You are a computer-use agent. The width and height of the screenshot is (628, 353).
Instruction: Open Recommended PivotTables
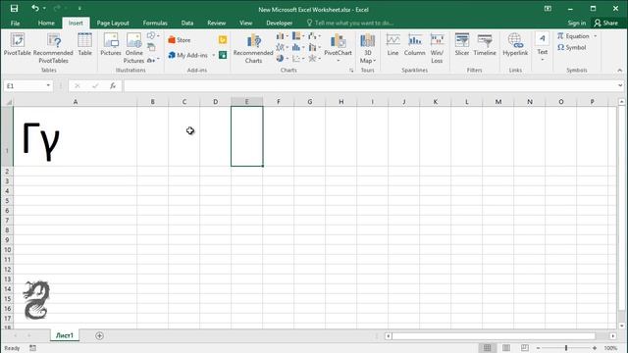click(53, 48)
